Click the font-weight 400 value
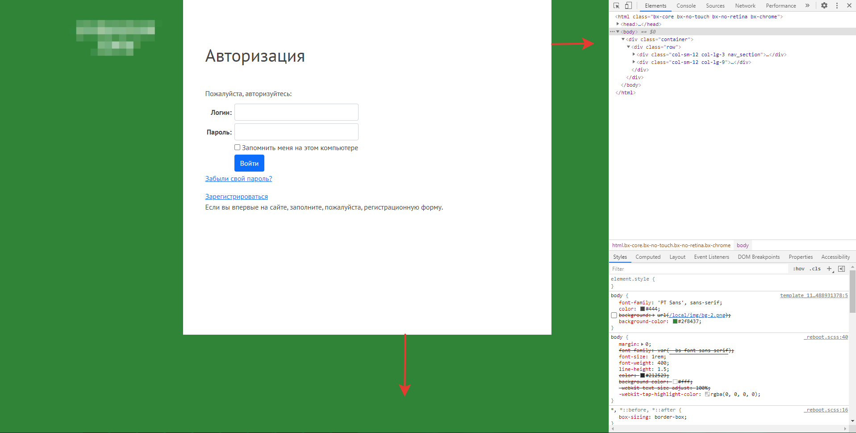Viewport: 856px width, 433px height. 663,363
